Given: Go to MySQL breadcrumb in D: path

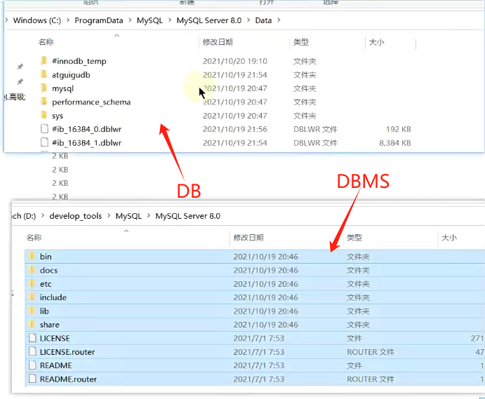Looking at the screenshot, I should (128, 216).
